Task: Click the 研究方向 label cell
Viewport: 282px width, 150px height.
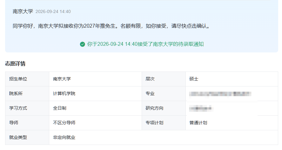Action: click(164, 108)
